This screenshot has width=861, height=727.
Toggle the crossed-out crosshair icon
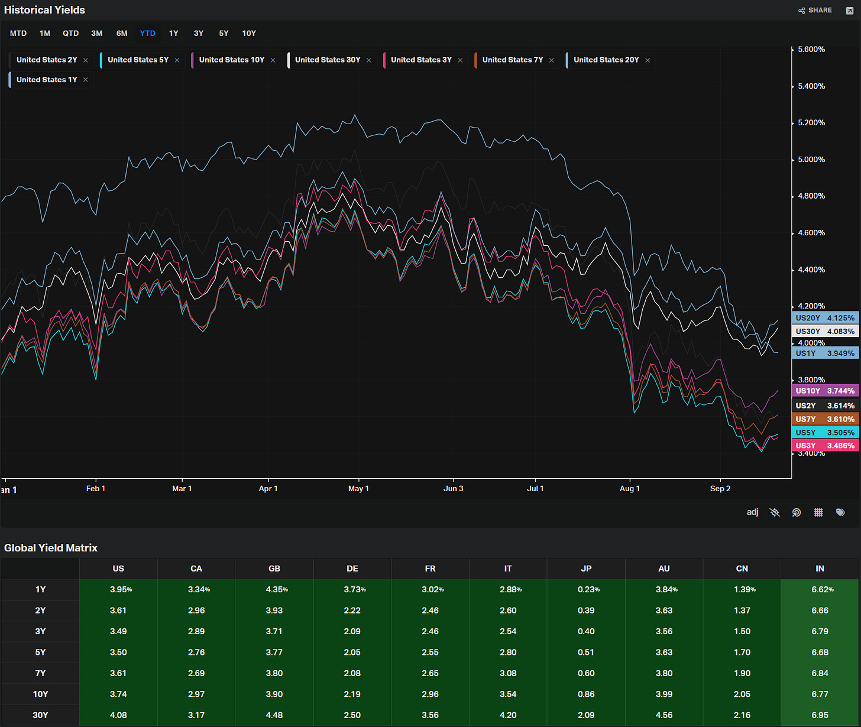[x=775, y=512]
